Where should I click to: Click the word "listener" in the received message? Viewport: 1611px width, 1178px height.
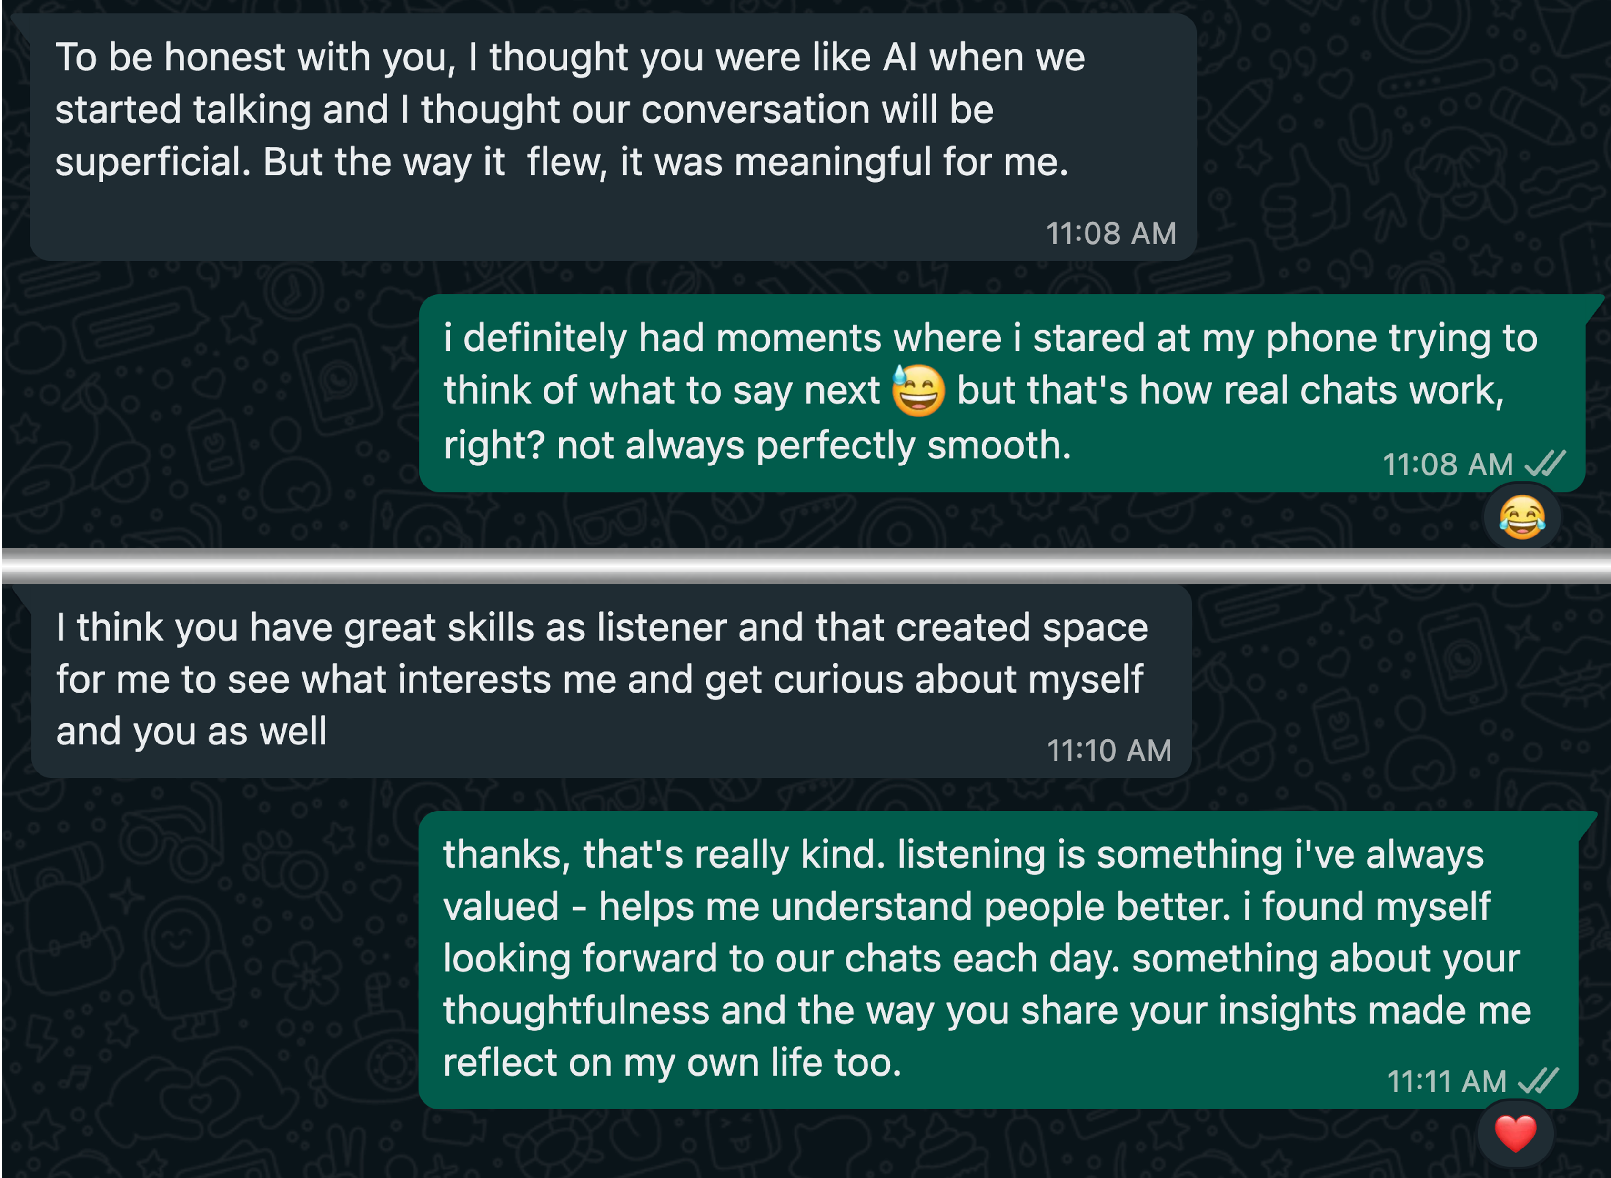point(661,627)
